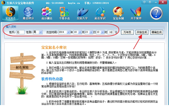Click the 精确生成 button
Image resolution: width=169 pixels, height=109 pixels.
pos(157,32)
